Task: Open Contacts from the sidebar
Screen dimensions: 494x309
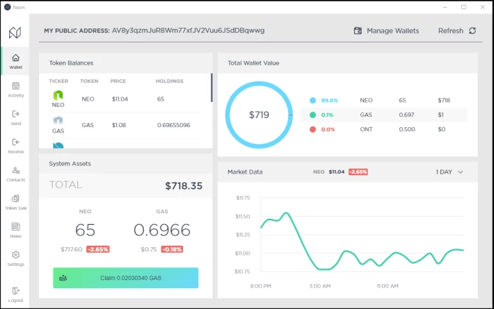Action: 16,174
